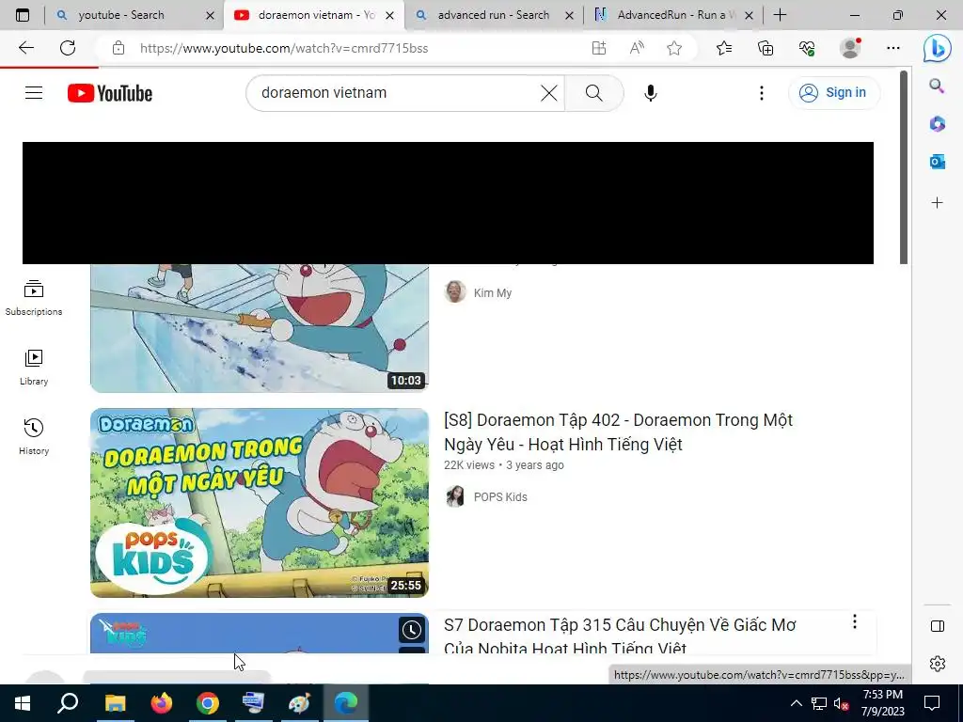
Task: Go back using browser back arrow
Action: (25, 48)
